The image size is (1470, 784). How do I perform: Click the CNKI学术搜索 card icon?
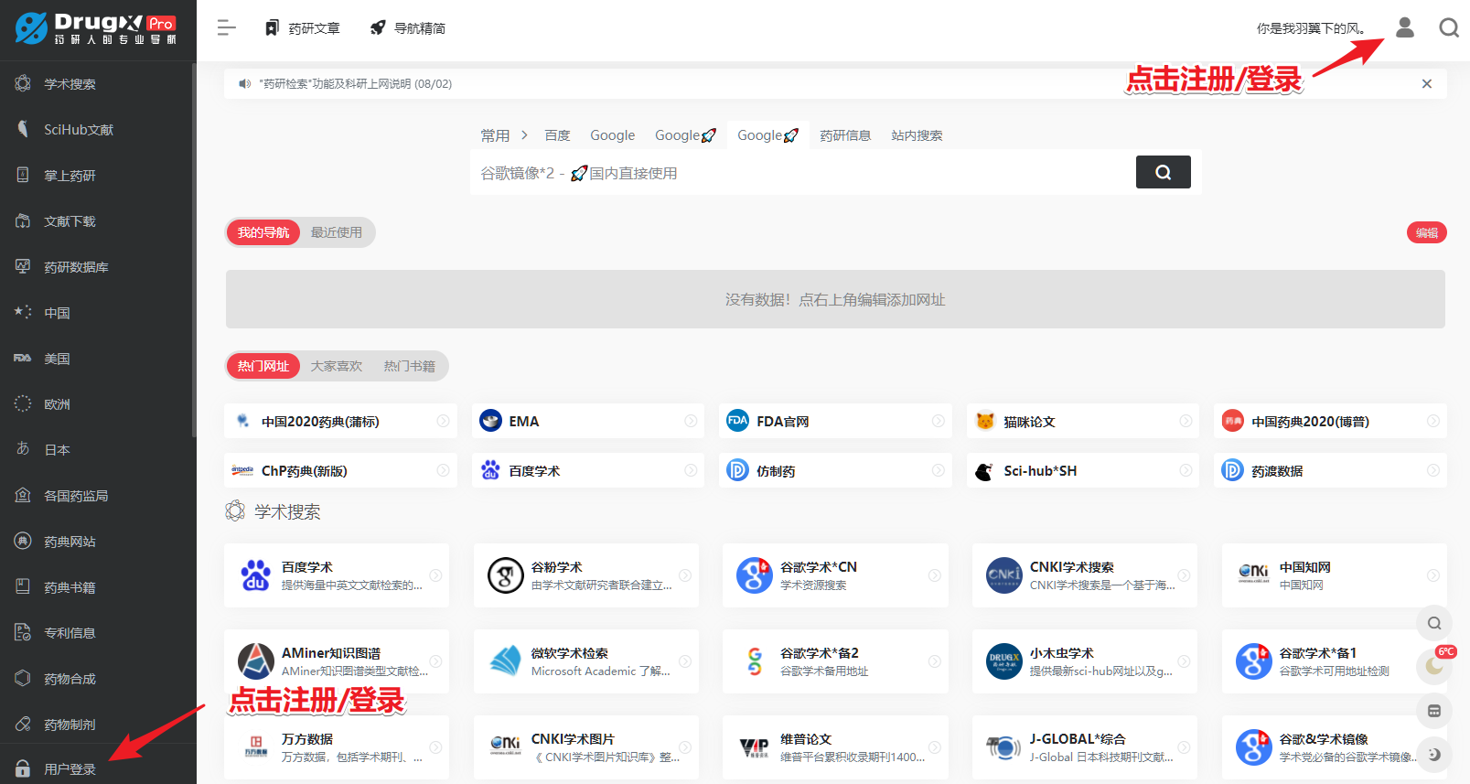[1003, 575]
